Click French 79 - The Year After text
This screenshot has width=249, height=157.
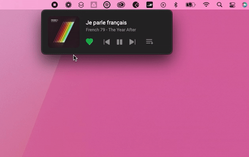coord(111,30)
